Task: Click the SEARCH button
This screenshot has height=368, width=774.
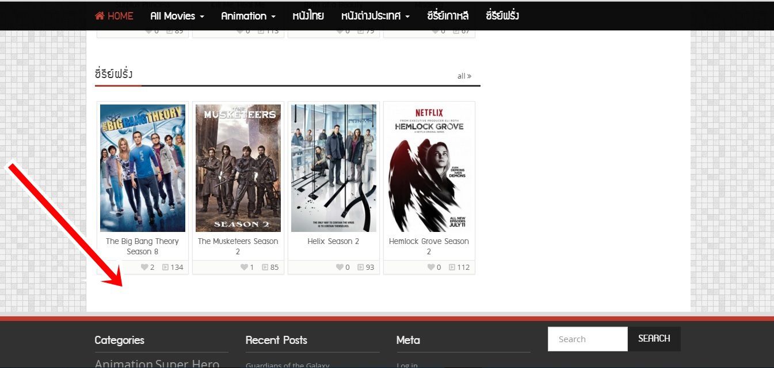Action: point(654,339)
